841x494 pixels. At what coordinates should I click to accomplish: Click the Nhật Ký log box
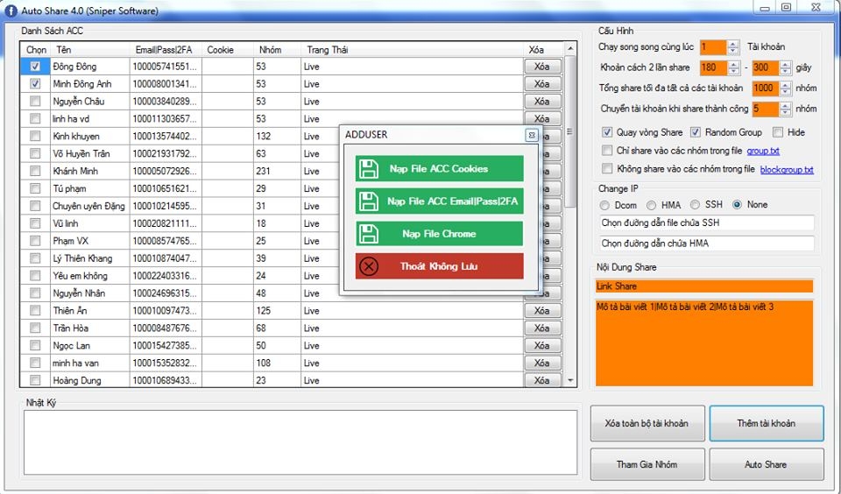coord(300,442)
